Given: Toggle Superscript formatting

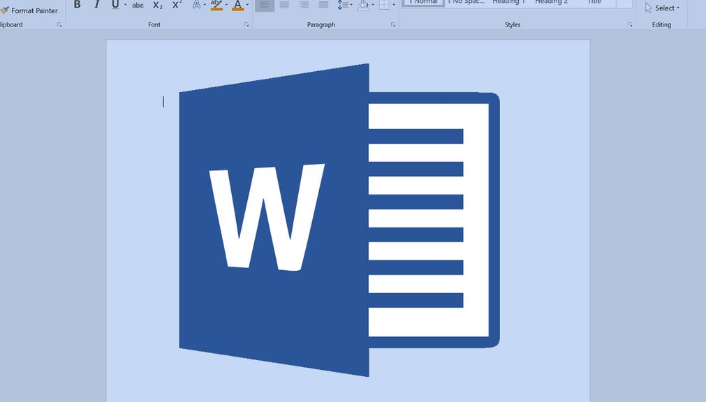Looking at the screenshot, I should point(177,4).
